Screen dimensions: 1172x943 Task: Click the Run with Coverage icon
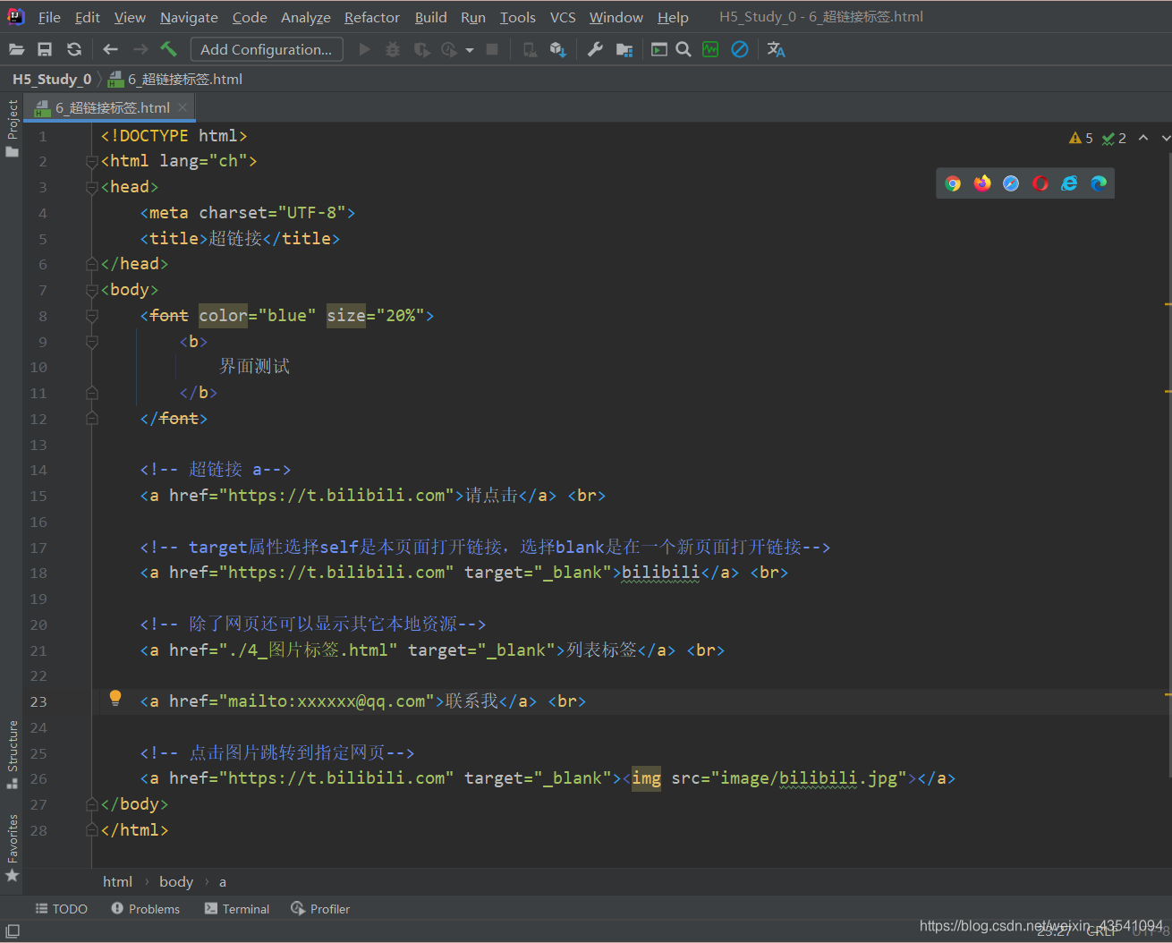(x=421, y=49)
